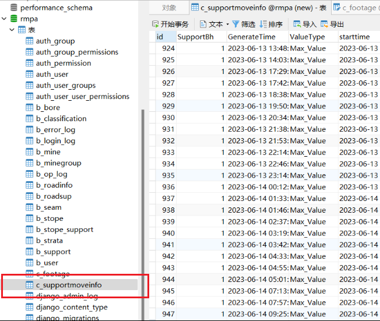
Task: Click the auth_user_groups table icon
Action: [29, 85]
